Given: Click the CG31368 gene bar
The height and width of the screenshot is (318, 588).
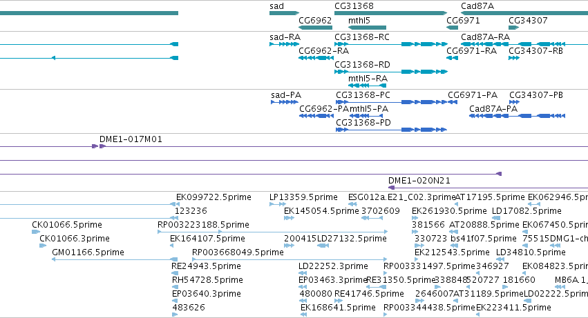Looking at the screenshot, I should pyautogui.click(x=391, y=13).
